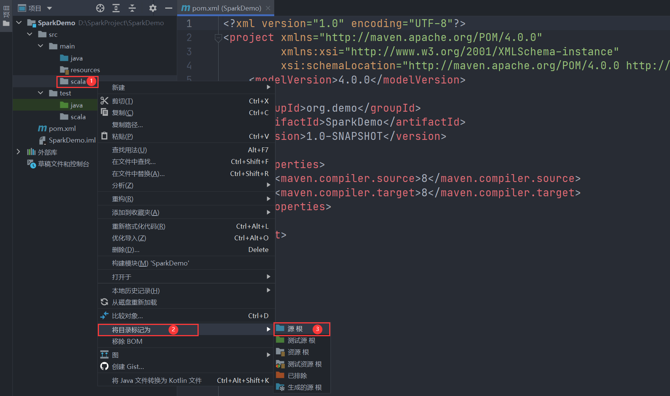Close the pom.xml editor tab
670x396 pixels.
268,8
